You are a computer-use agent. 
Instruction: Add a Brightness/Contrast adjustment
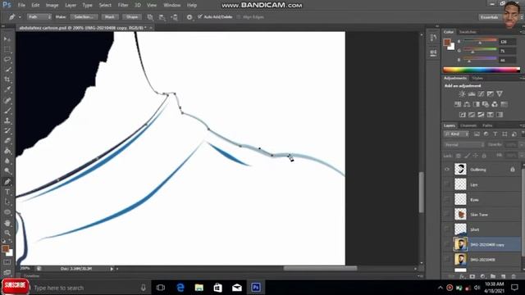[x=462, y=94]
